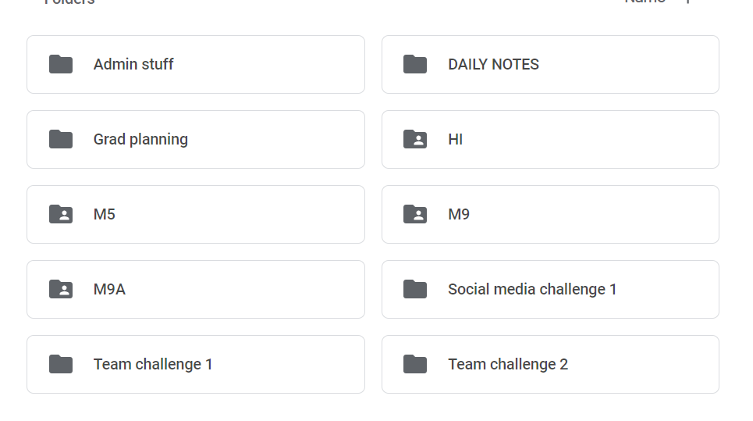This screenshot has width=753, height=421.
Task: Select the Team challenge 2 label
Action: tap(508, 364)
